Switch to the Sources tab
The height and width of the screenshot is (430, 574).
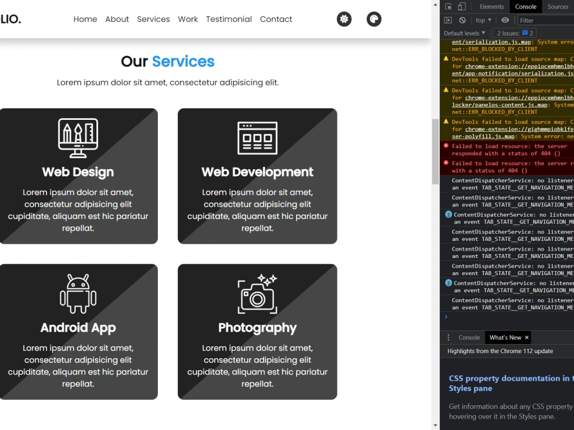coord(557,6)
